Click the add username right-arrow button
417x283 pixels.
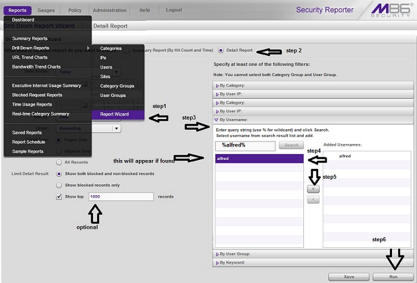pyautogui.click(x=312, y=189)
